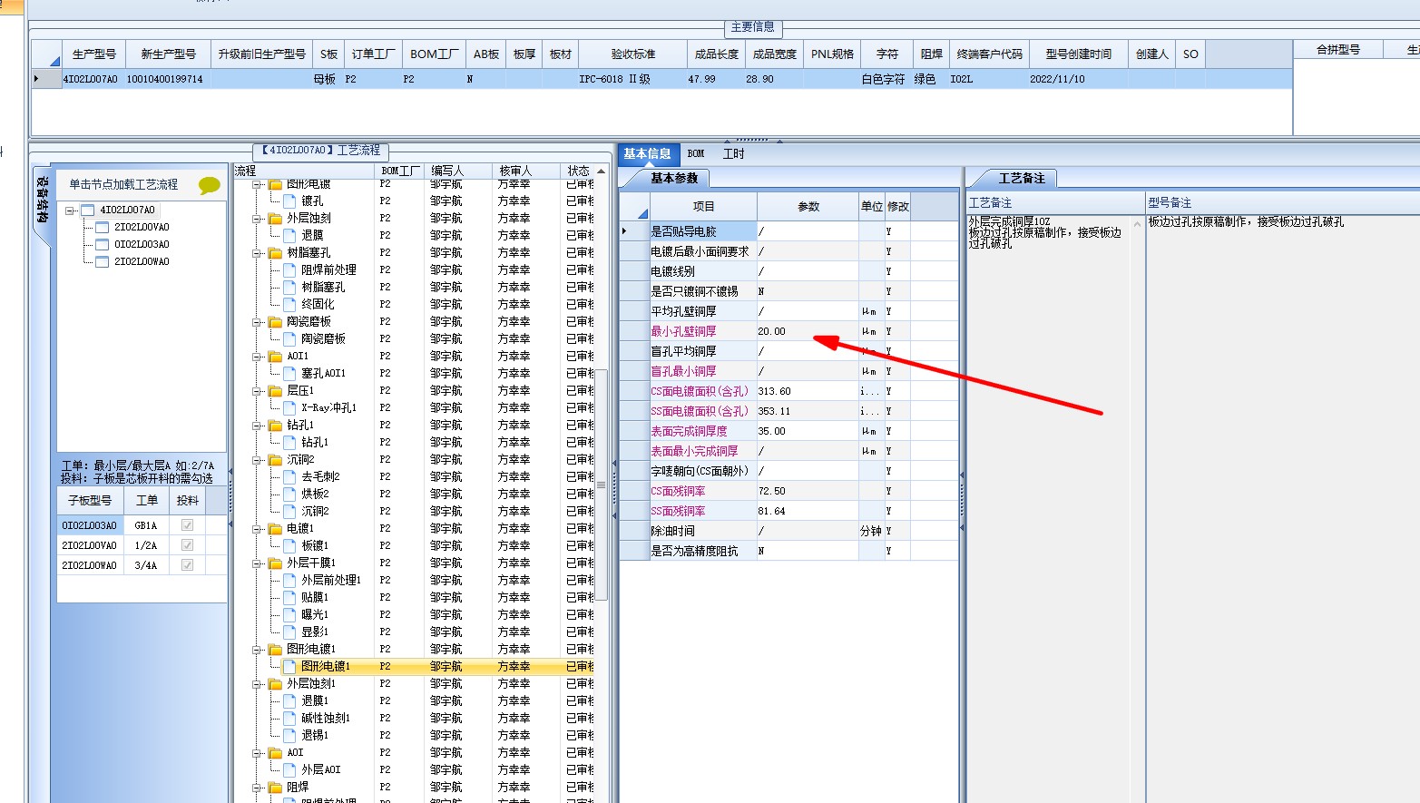Sort by the 生产型号 column header
The height and width of the screenshot is (803, 1420).
94,54
